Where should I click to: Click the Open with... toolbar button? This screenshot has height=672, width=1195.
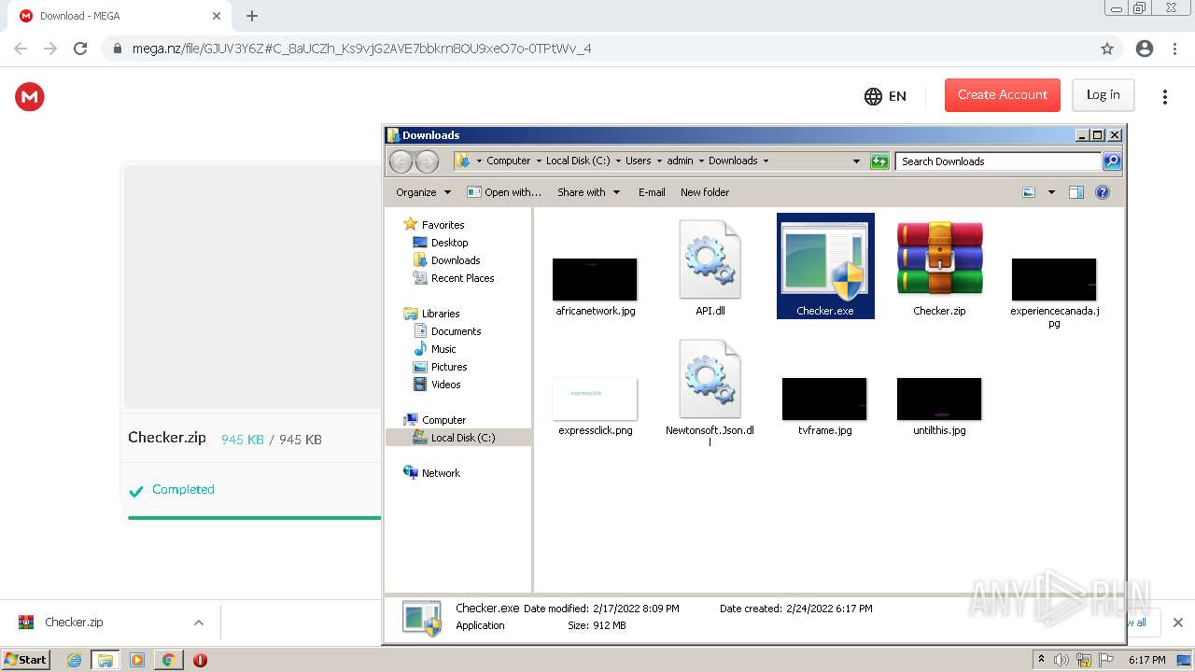coord(504,192)
